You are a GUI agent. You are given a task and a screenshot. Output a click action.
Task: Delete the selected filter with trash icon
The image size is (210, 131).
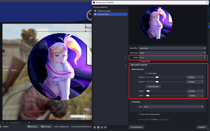(x=98, y=127)
